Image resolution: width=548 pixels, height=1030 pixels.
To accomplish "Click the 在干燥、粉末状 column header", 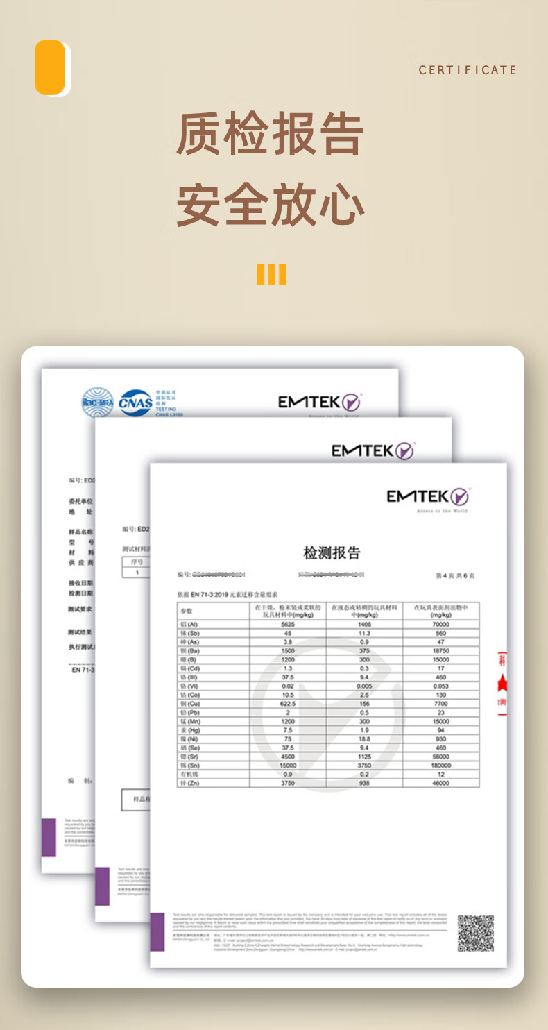I will 288,611.
